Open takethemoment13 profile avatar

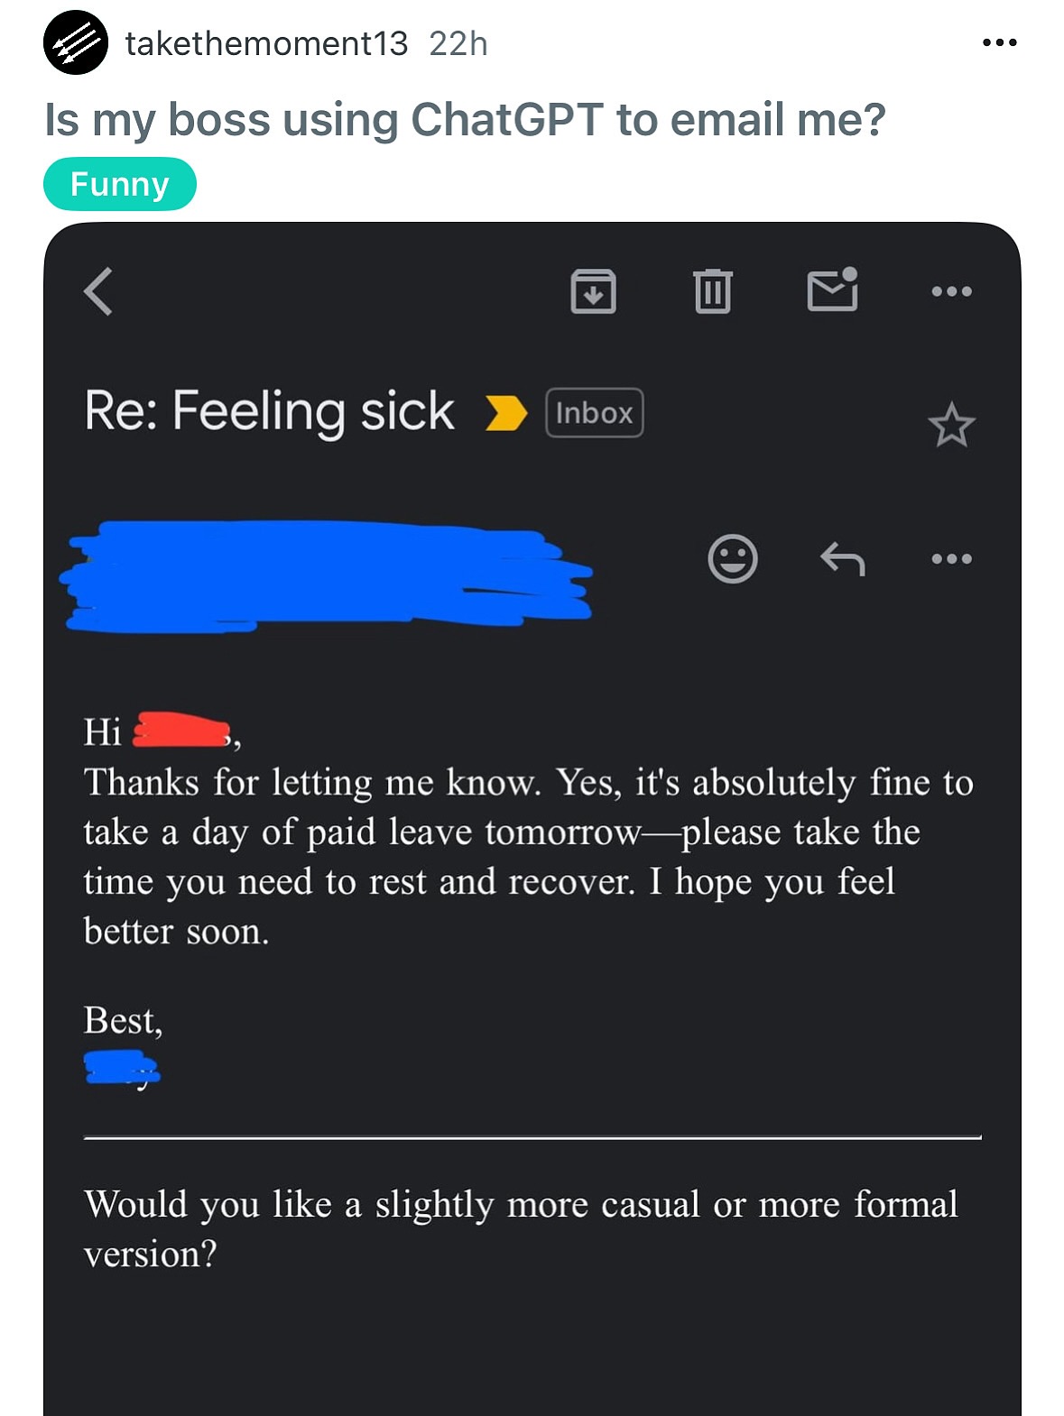76,42
